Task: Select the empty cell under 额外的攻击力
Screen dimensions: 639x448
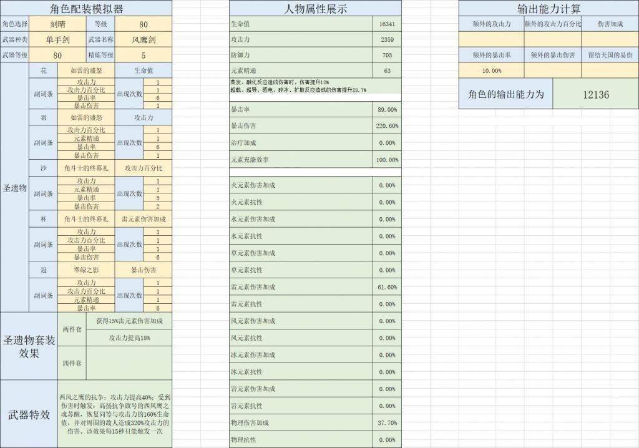Action: (x=492, y=39)
